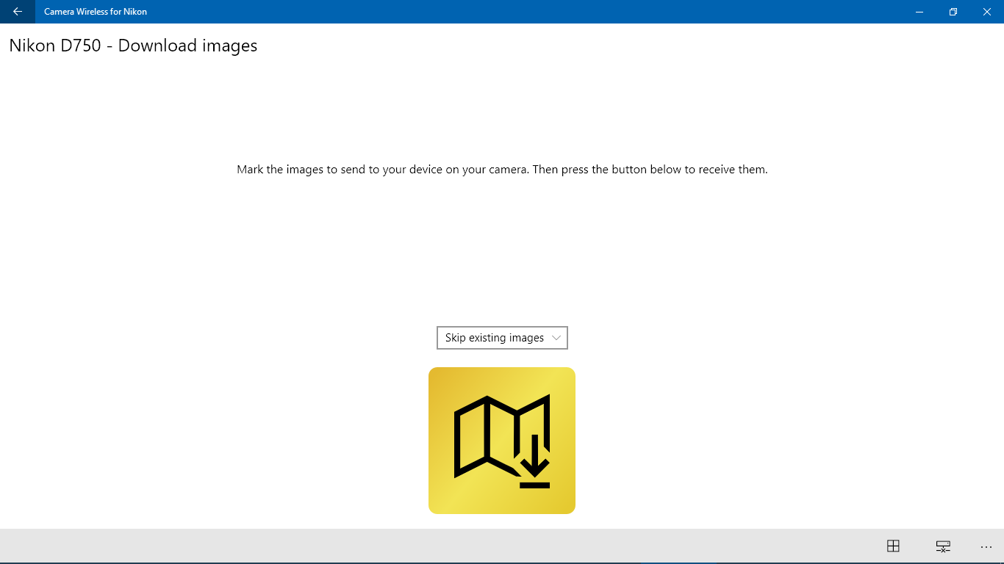Image resolution: width=1004 pixels, height=564 pixels.
Task: Restore down the application window
Action: [x=953, y=12]
